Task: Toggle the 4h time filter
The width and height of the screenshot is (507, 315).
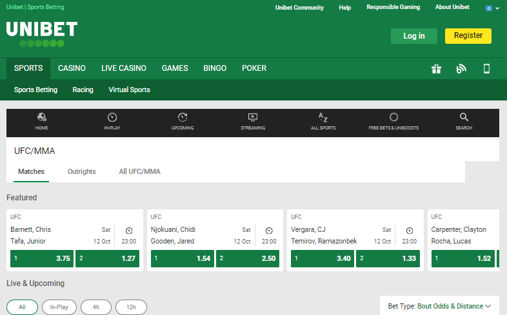Action: [x=96, y=307]
